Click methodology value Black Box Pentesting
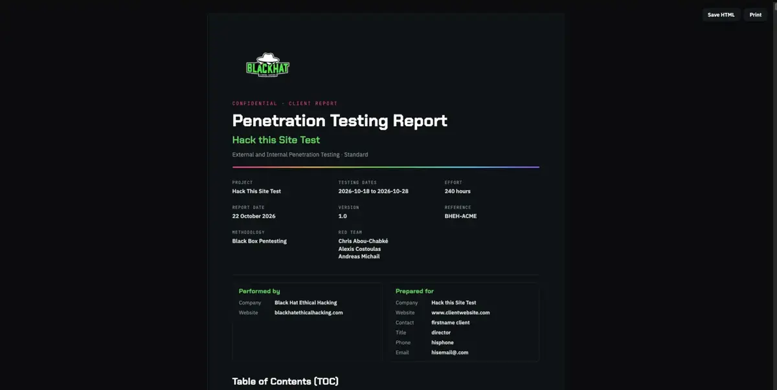The height and width of the screenshot is (390, 777). click(259, 241)
